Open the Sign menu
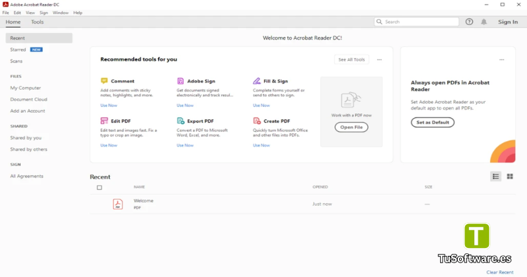Screen dimensions: 527x277 coord(43,13)
